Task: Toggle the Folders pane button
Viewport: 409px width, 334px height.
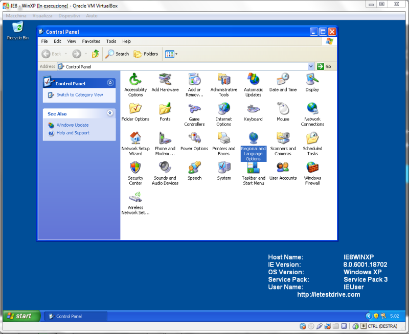Action: pos(146,54)
